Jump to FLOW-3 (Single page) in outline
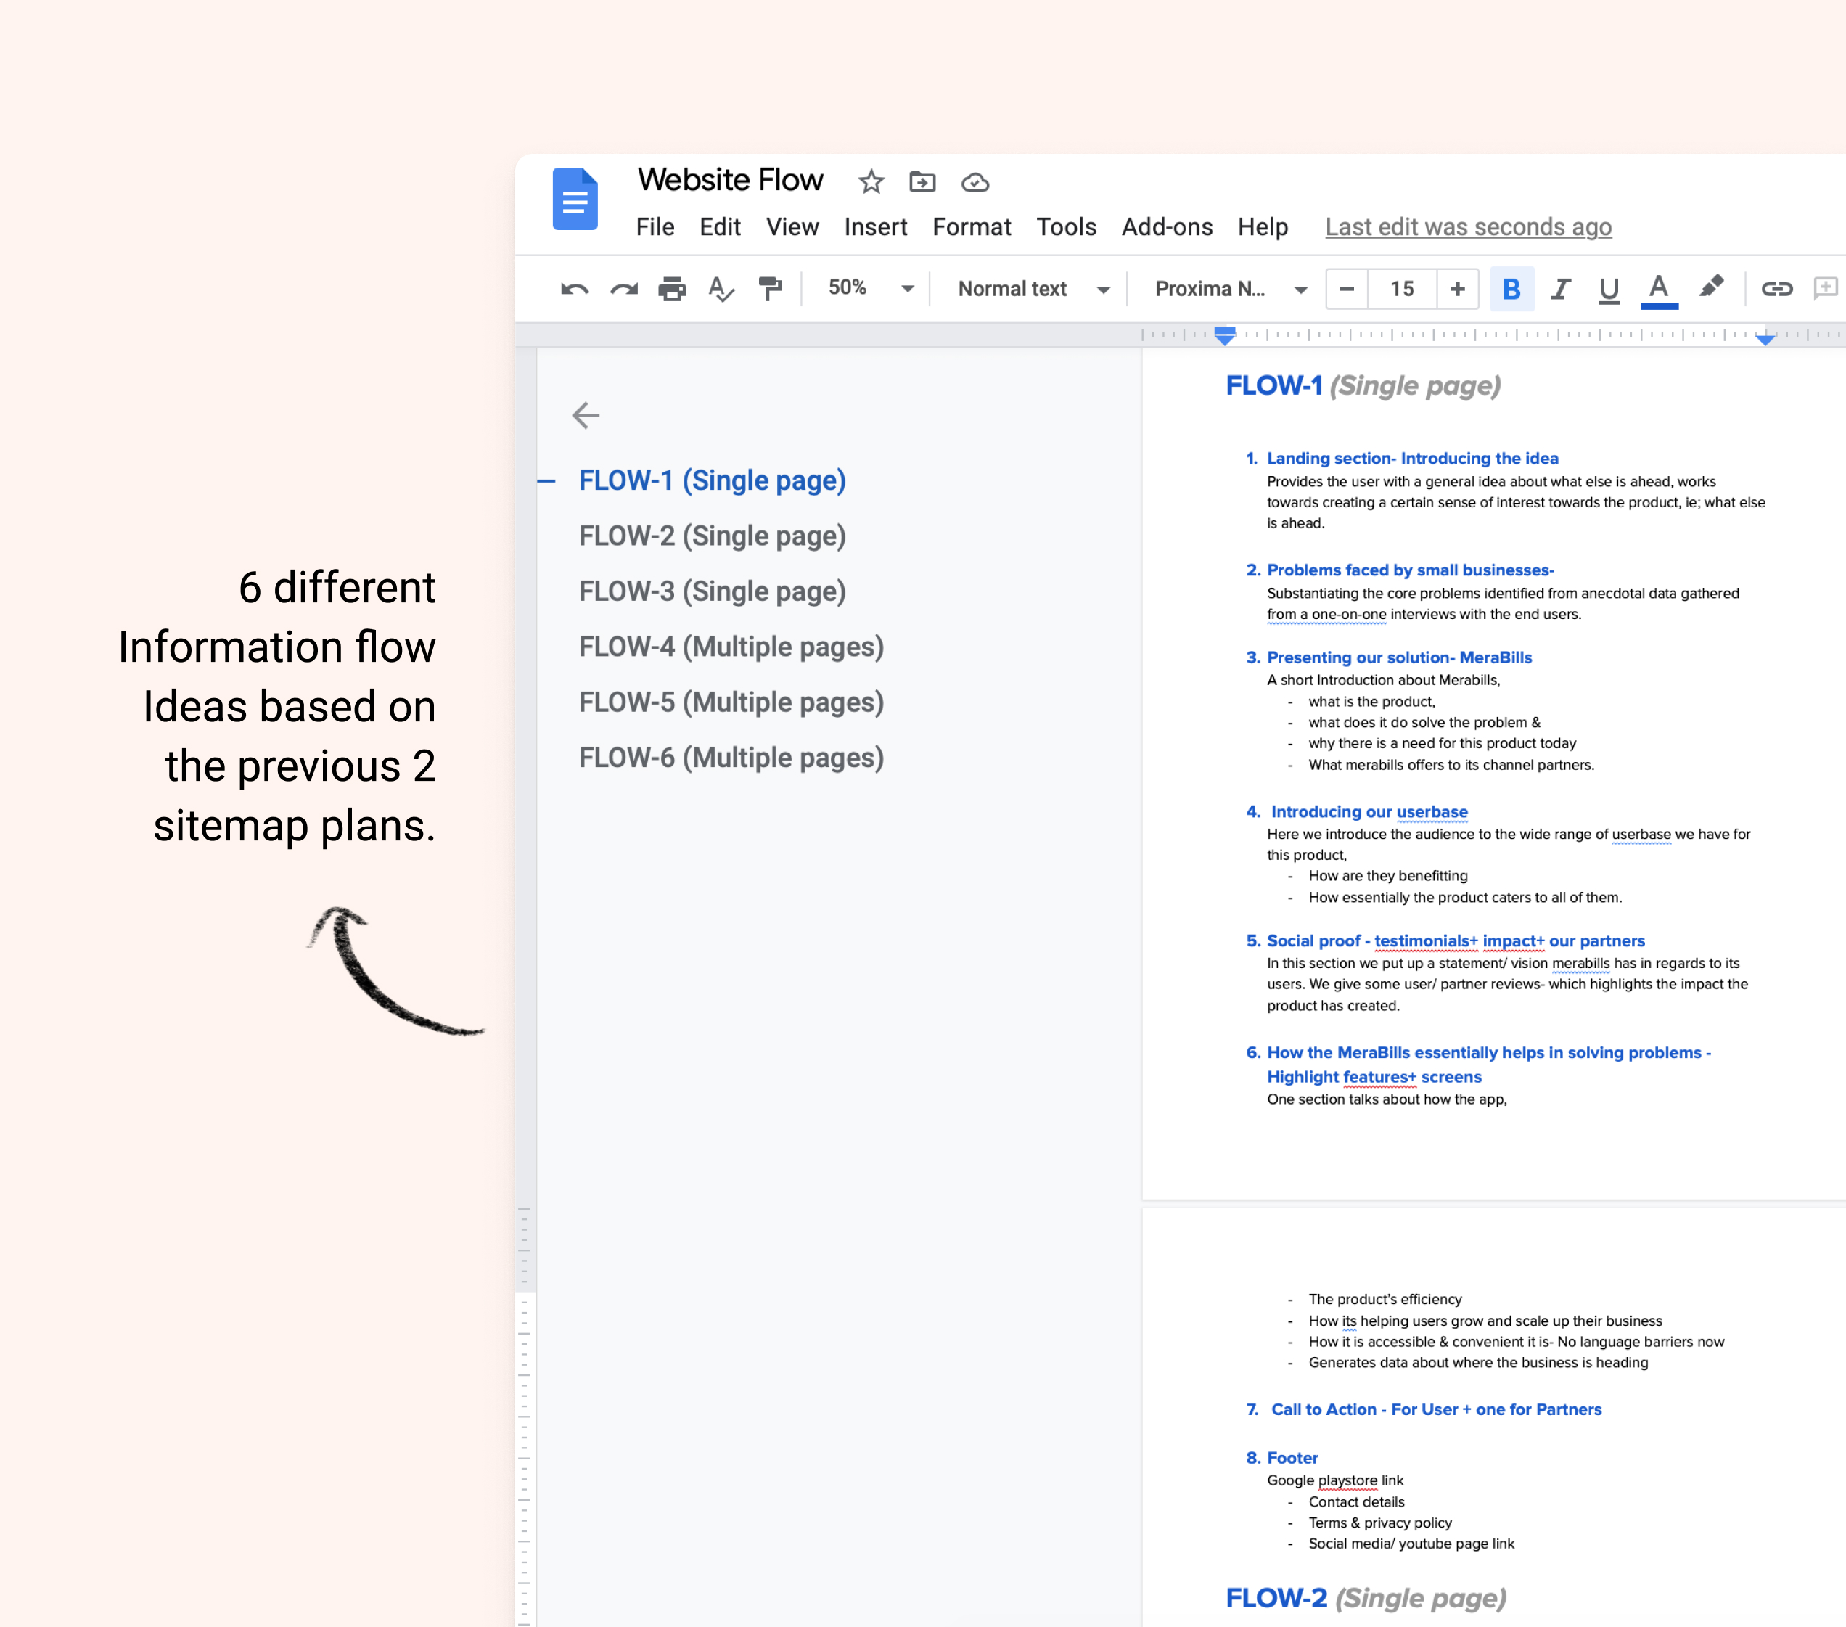This screenshot has height=1627, width=1846. pos(712,591)
